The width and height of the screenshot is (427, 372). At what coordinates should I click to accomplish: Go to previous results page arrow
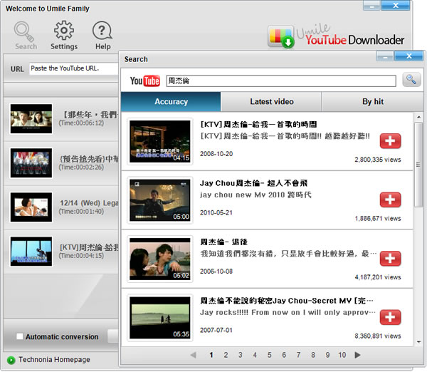click(x=193, y=355)
